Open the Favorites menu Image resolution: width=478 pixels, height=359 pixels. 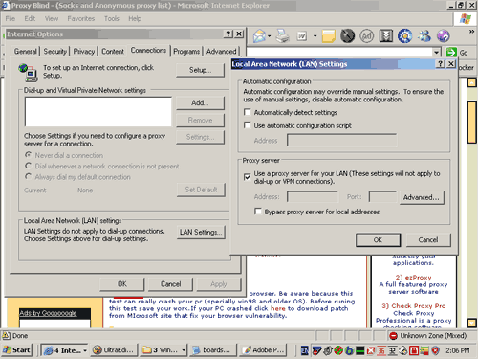81,18
